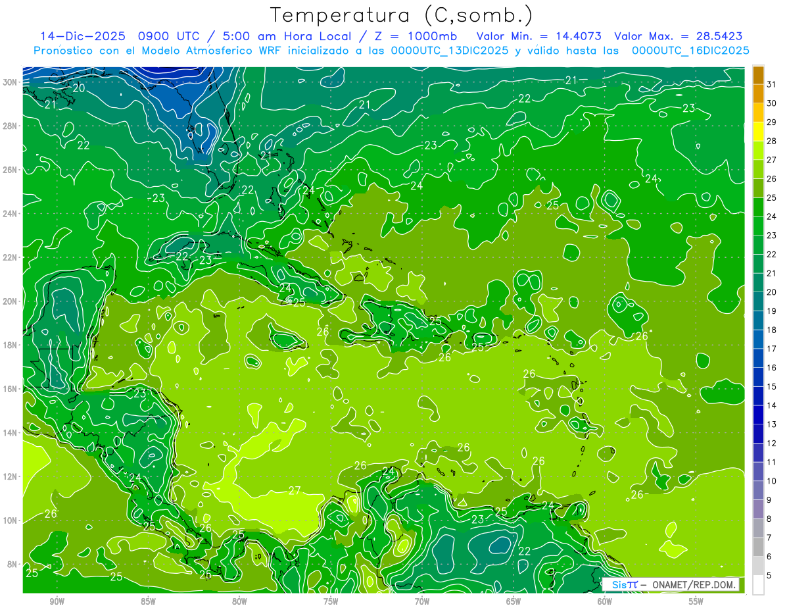Click the colorbar label '30'
The height and width of the screenshot is (610, 789).
[x=772, y=103]
